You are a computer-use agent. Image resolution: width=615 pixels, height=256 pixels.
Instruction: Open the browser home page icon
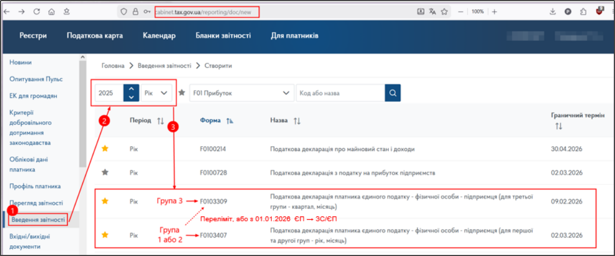[52, 11]
